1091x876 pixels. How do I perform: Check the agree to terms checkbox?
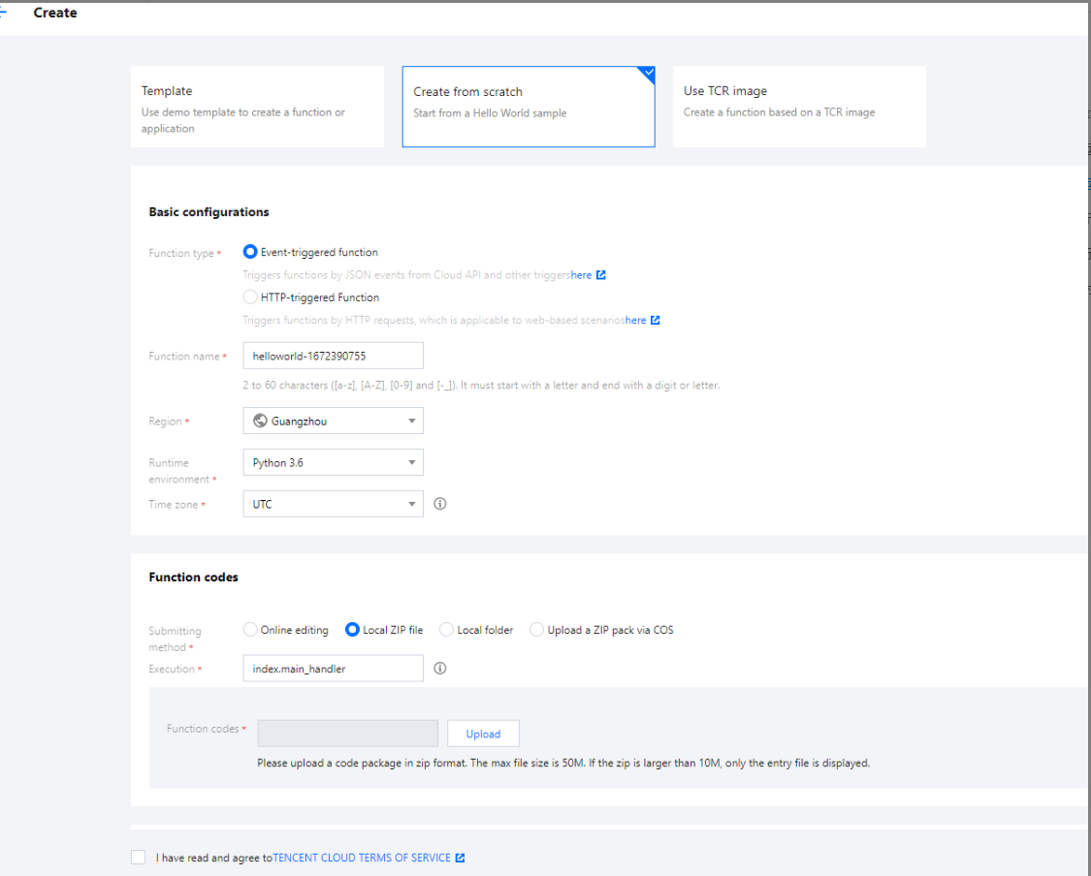[139, 858]
